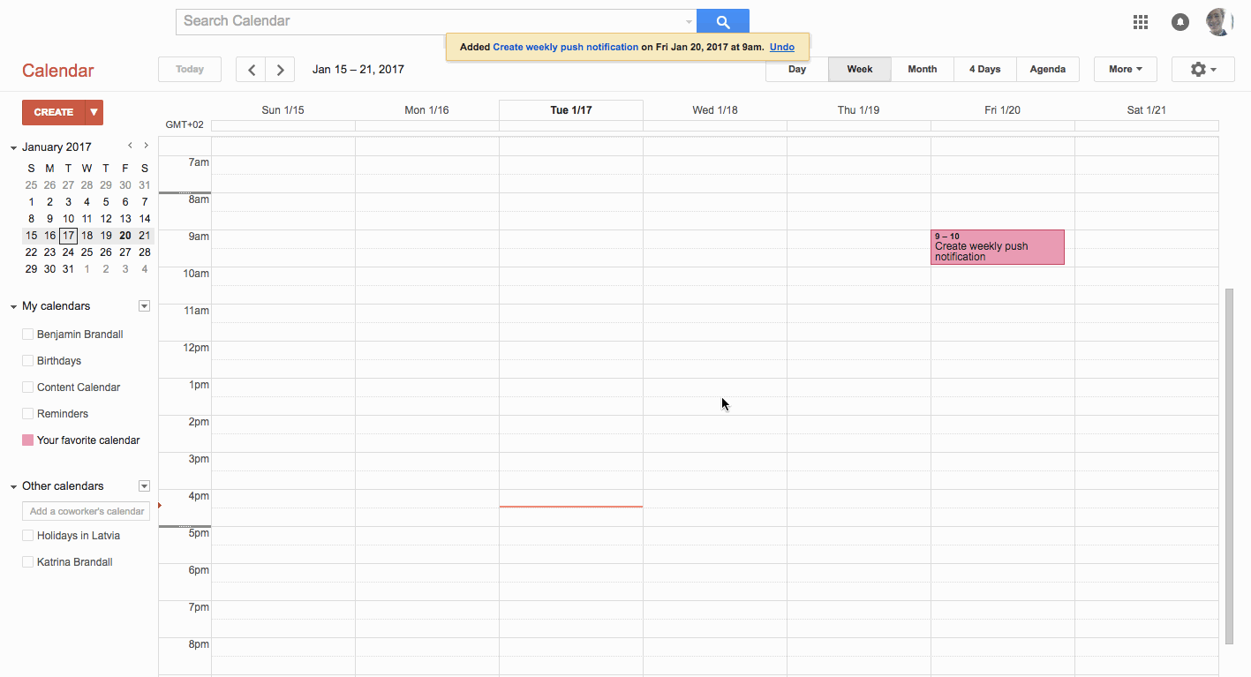Open the More menu
Viewport: 1251px width, 677px height.
[1126, 70]
